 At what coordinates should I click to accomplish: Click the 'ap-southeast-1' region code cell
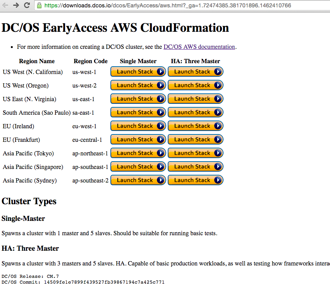90,167
